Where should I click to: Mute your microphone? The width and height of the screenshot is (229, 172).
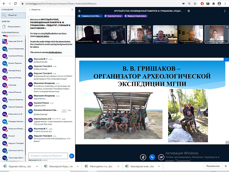143,157
